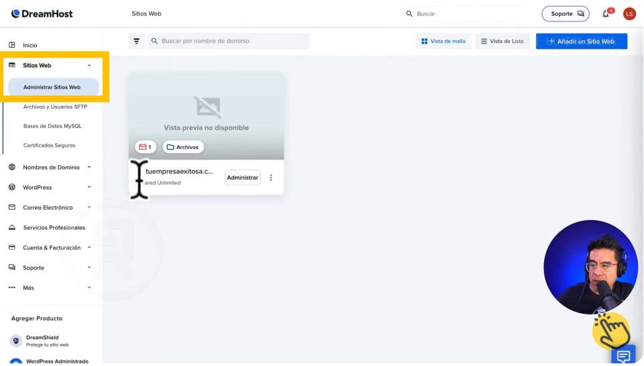Image resolution: width=644 pixels, height=366 pixels.
Task: Click Buscar por nombre de dominio field
Action: [x=228, y=41]
